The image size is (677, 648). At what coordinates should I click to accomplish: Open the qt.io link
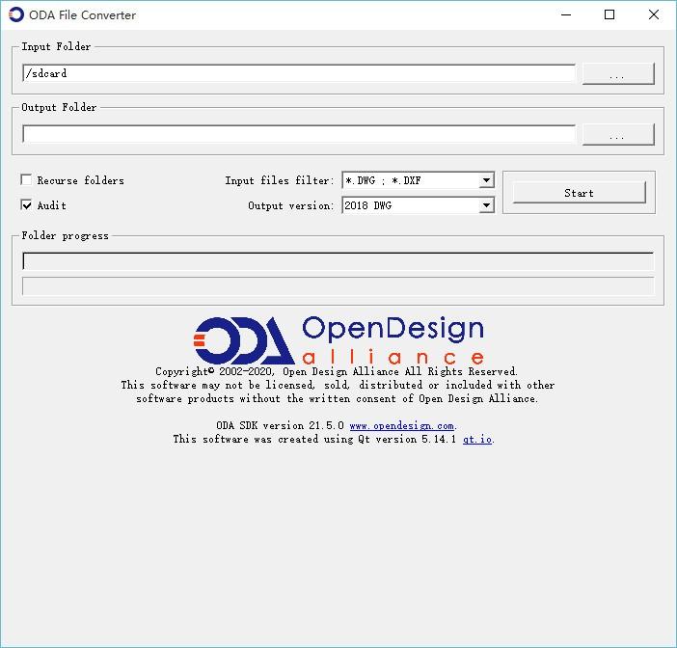click(477, 439)
